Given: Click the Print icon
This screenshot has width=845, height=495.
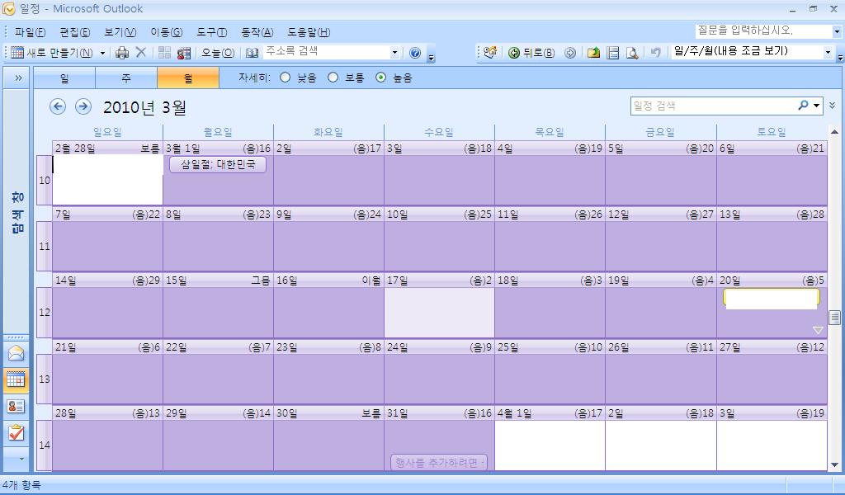Looking at the screenshot, I should [x=122, y=52].
